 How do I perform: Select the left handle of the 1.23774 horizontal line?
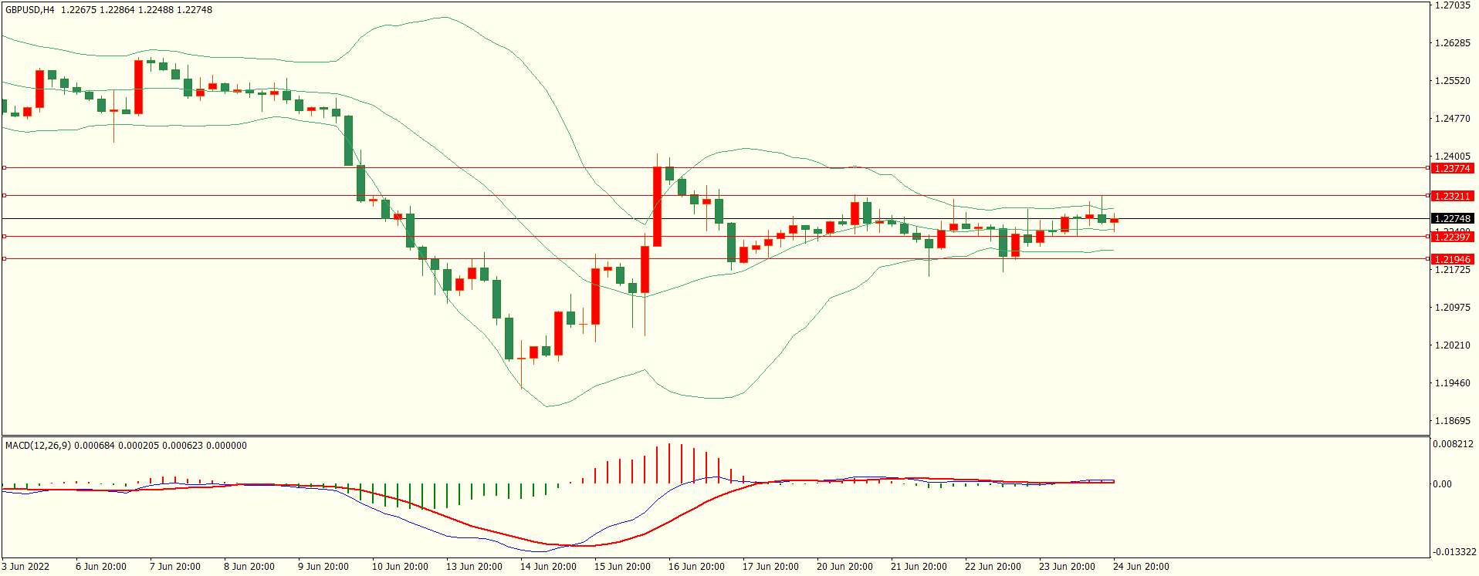pyautogui.click(x=4, y=167)
